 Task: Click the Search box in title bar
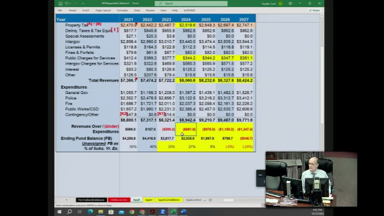pyautogui.click(x=191, y=4)
